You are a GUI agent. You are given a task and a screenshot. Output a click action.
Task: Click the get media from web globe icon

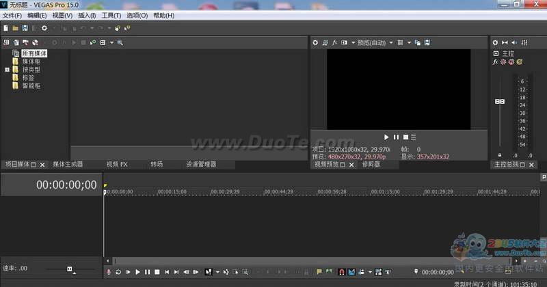click(x=36, y=42)
